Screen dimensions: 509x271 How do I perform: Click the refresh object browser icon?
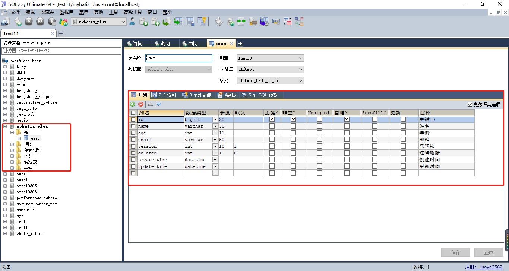[x=63, y=22]
